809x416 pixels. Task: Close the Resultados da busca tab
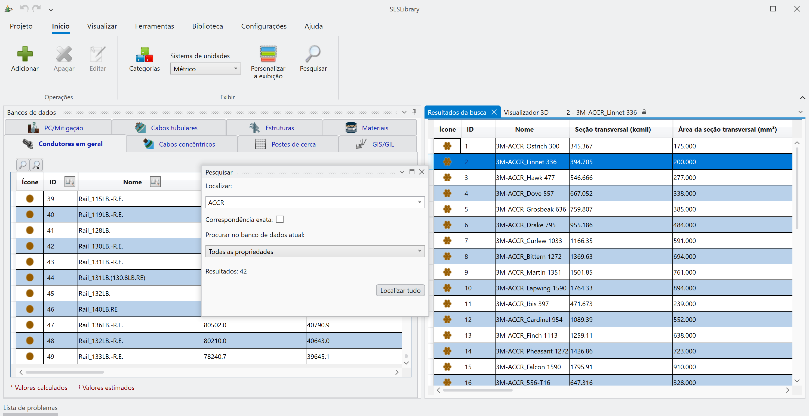coord(494,112)
